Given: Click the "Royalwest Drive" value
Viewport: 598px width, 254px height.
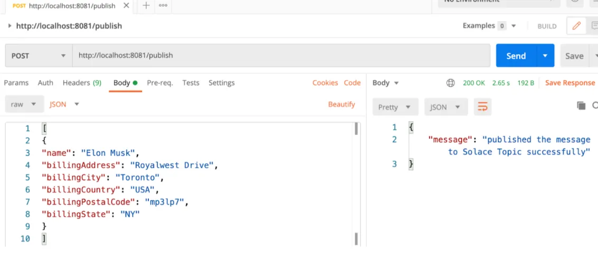Looking at the screenshot, I should click(173, 165).
